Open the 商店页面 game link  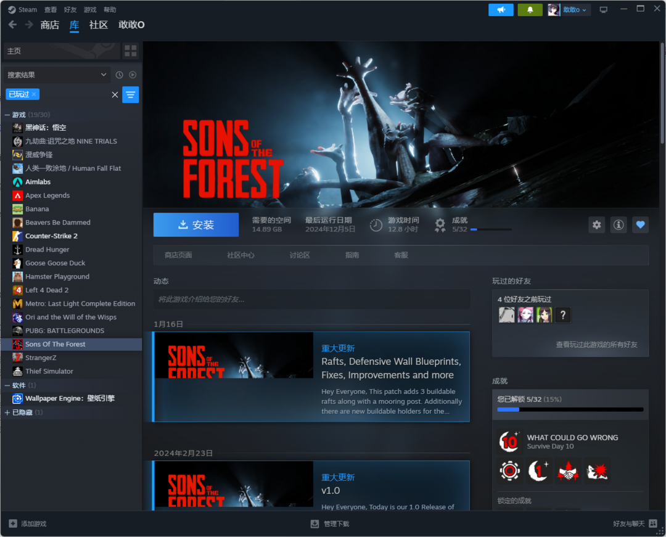pyautogui.click(x=178, y=255)
